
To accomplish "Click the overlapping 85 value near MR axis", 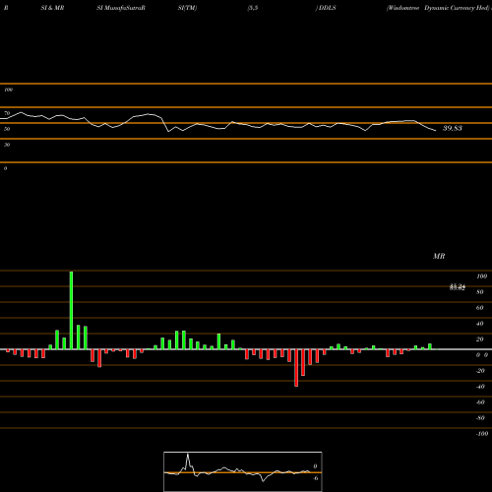I will tap(458, 287).
